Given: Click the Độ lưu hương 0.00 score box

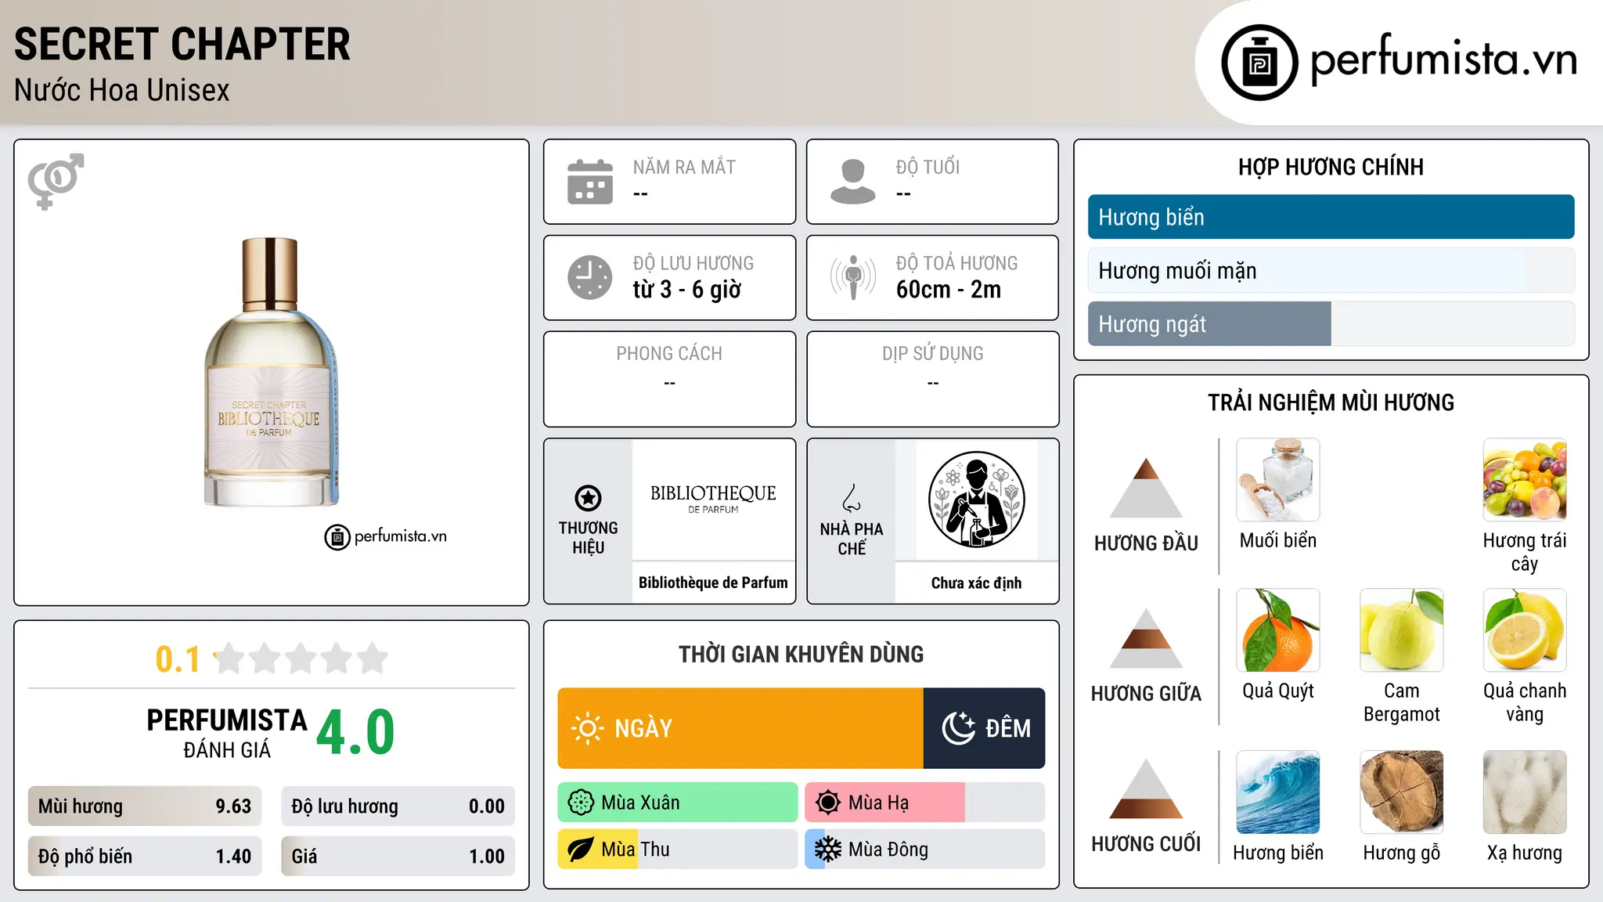Looking at the screenshot, I should [x=398, y=806].
